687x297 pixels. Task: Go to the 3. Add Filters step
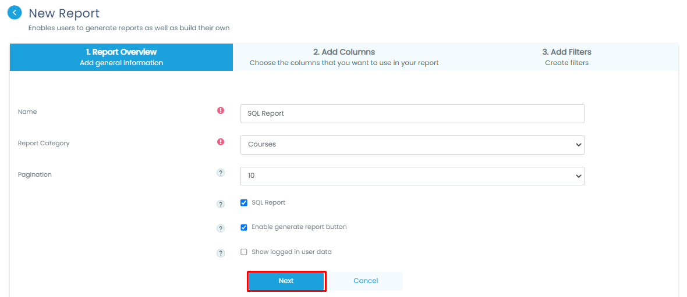[x=566, y=57]
